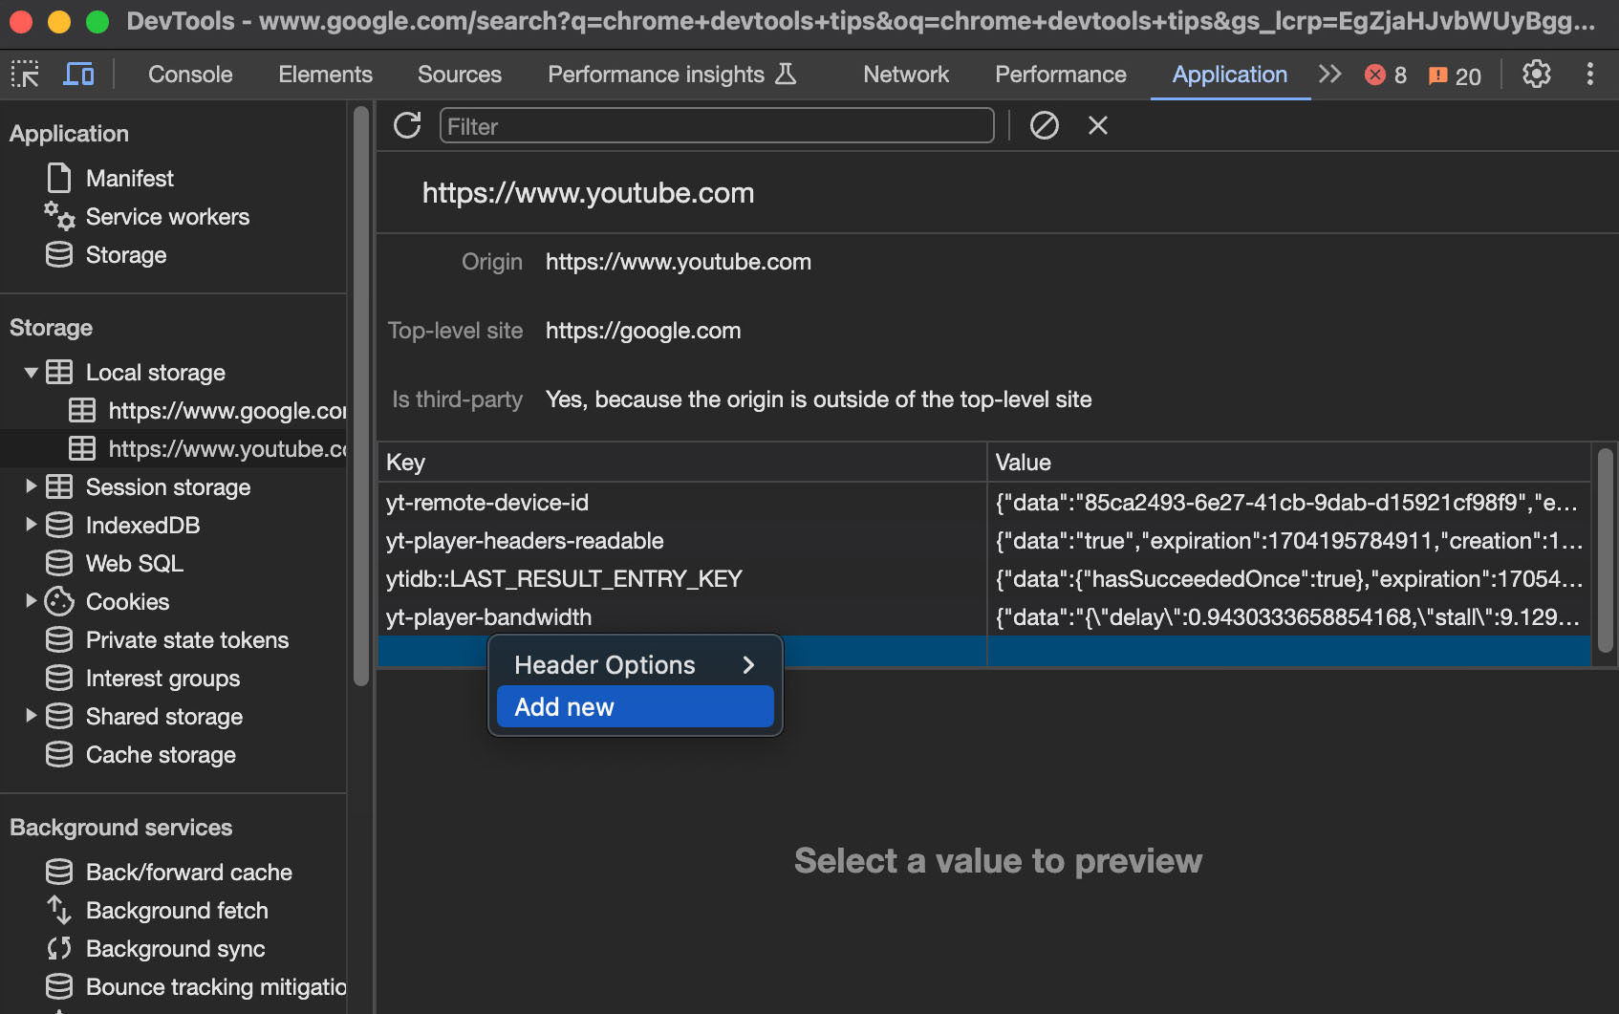Viewport: 1619px width, 1014px height.
Task: Click the Bounce tracking mitigations icon
Action: click(59, 986)
